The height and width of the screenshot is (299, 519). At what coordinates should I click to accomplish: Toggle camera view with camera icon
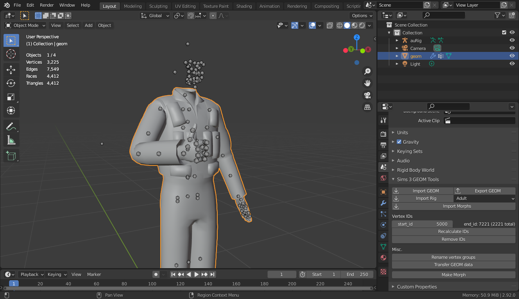[x=367, y=95]
